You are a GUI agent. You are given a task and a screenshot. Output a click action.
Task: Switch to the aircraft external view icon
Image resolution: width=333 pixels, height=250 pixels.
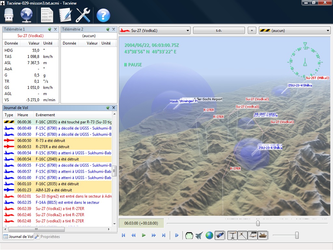click(199, 235)
